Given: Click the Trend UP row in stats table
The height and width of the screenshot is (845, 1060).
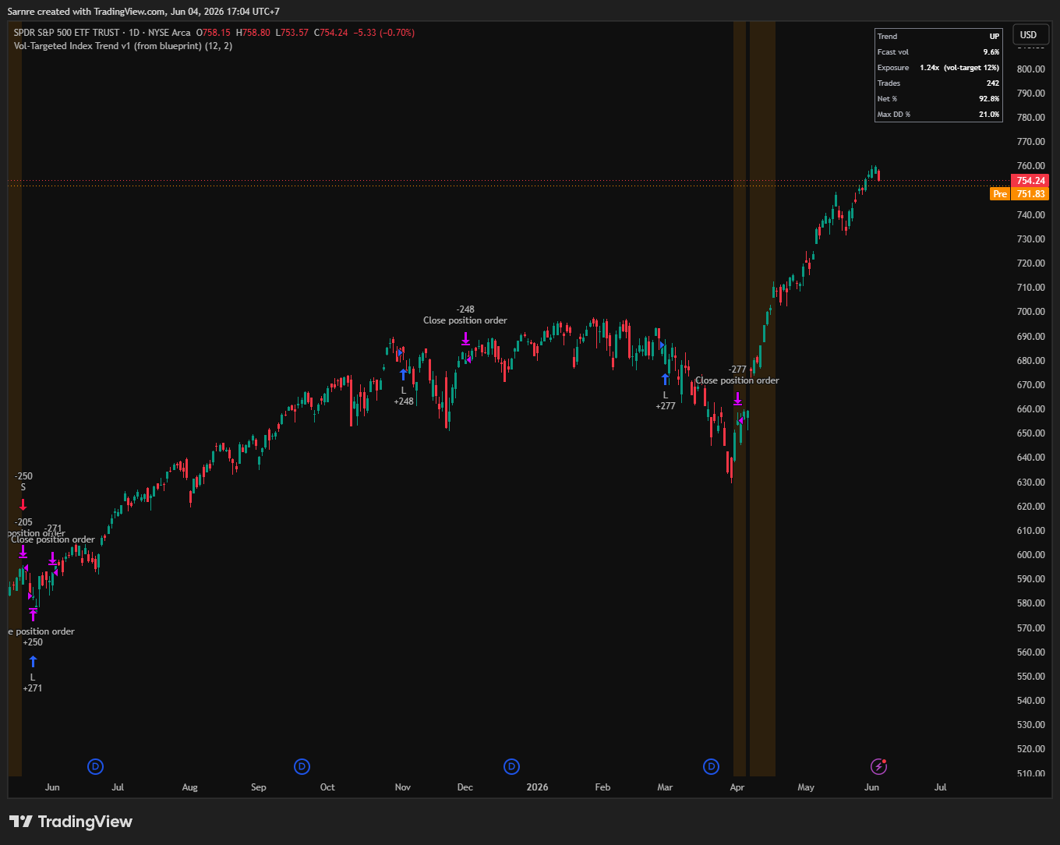Looking at the screenshot, I should [x=938, y=37].
